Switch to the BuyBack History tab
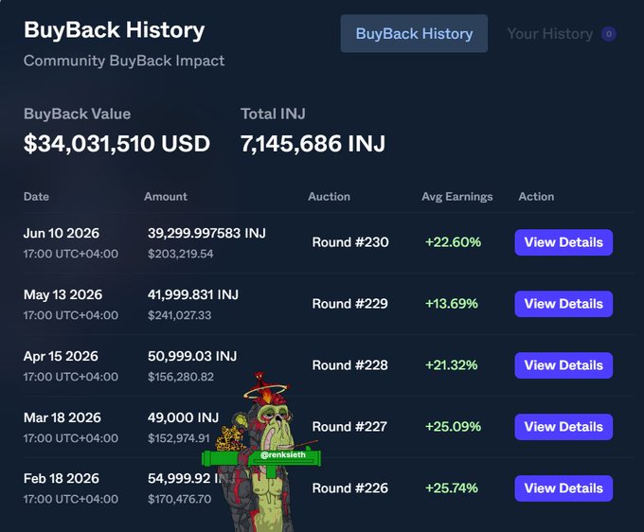Image resolution: width=644 pixels, height=532 pixels. point(414,34)
